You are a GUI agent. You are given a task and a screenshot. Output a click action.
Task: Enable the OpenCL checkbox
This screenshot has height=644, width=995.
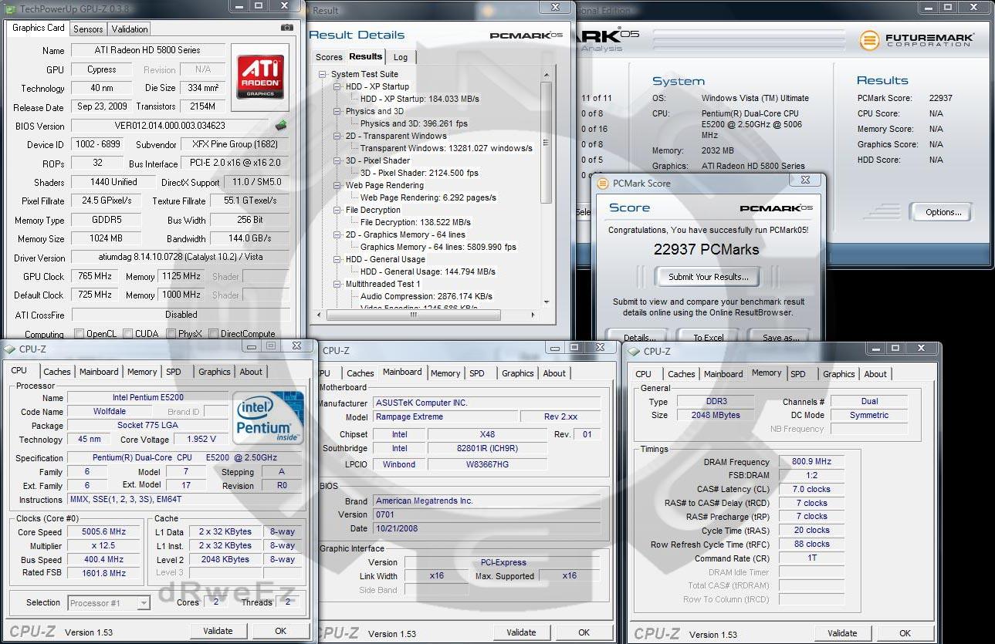(x=79, y=334)
